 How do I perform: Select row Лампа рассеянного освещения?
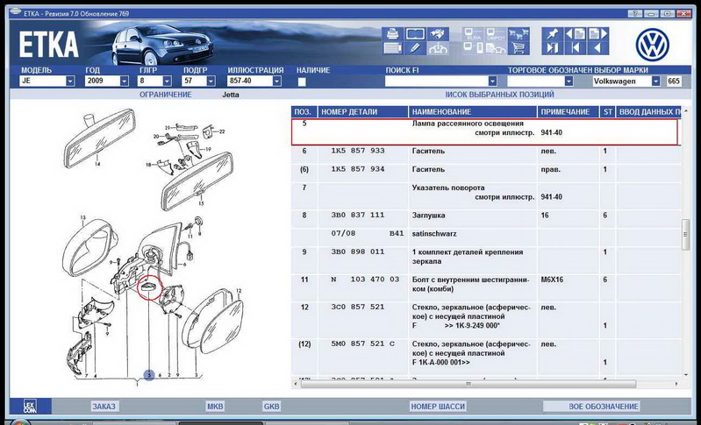point(484,132)
